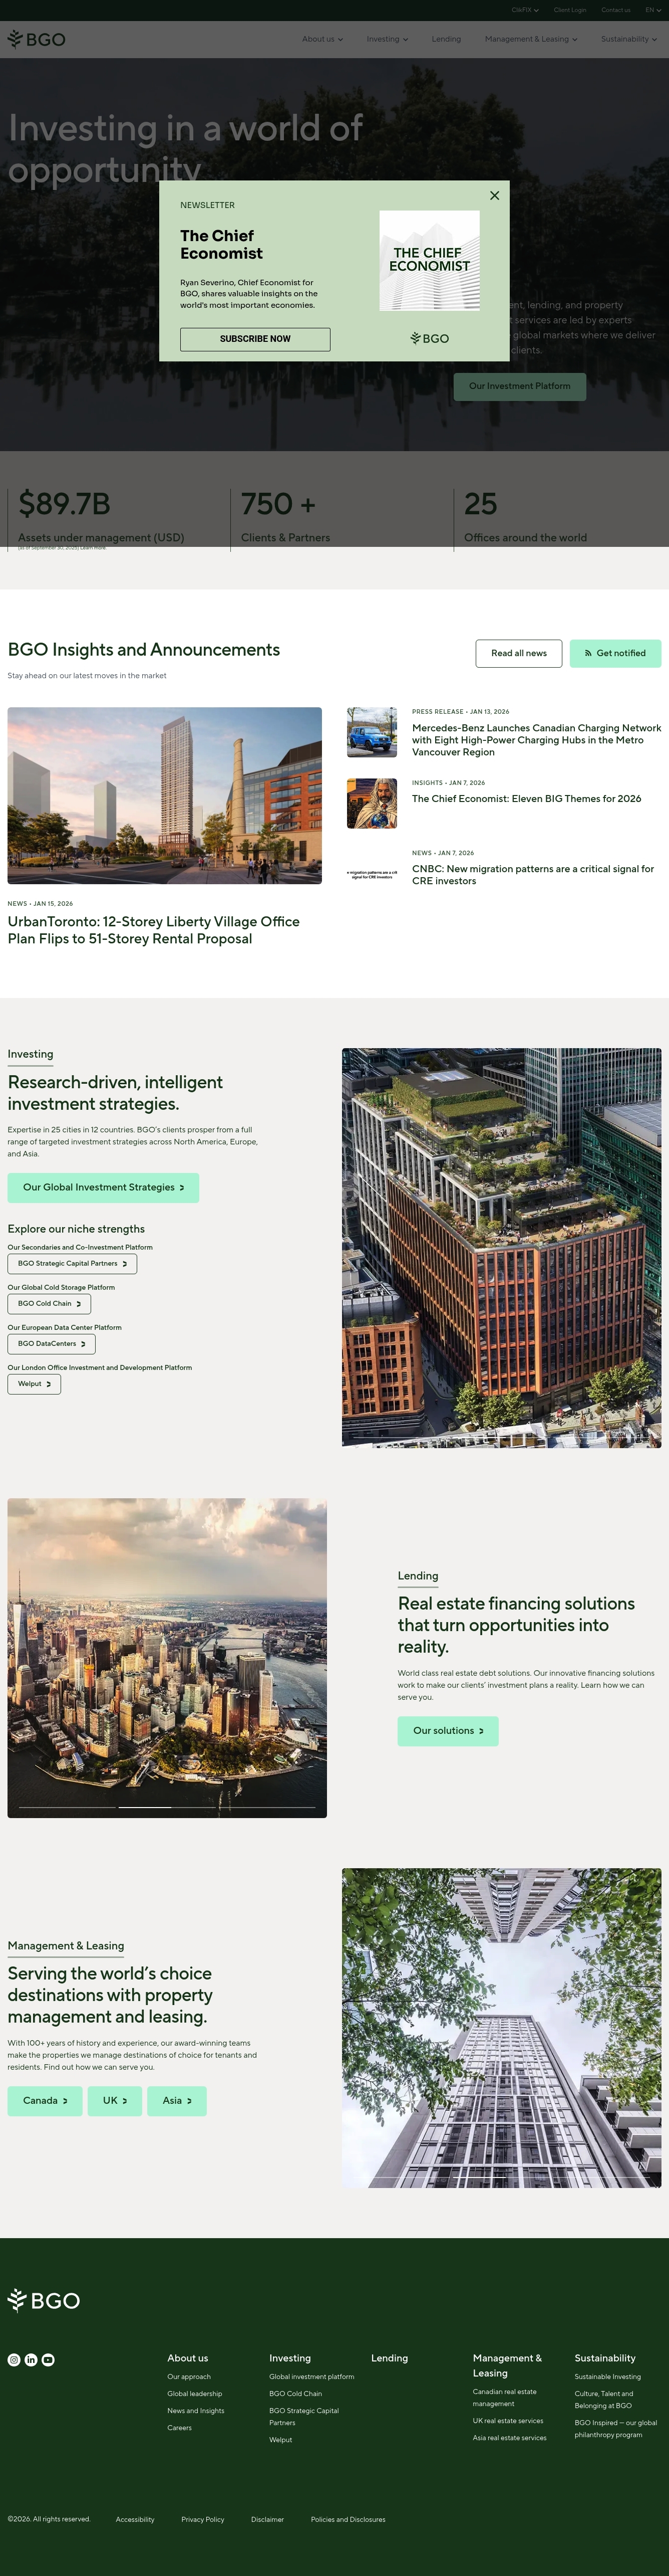Click the Get notified button
The height and width of the screenshot is (2576, 669).
pos(615,653)
